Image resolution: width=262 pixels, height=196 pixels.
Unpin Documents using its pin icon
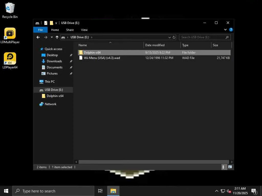[x=71, y=67]
